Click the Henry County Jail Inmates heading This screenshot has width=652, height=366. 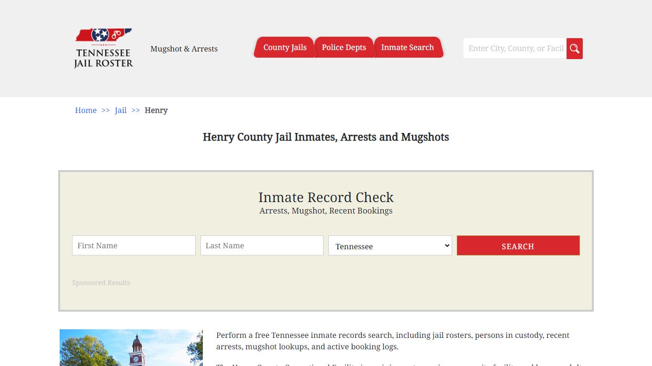[x=326, y=137]
